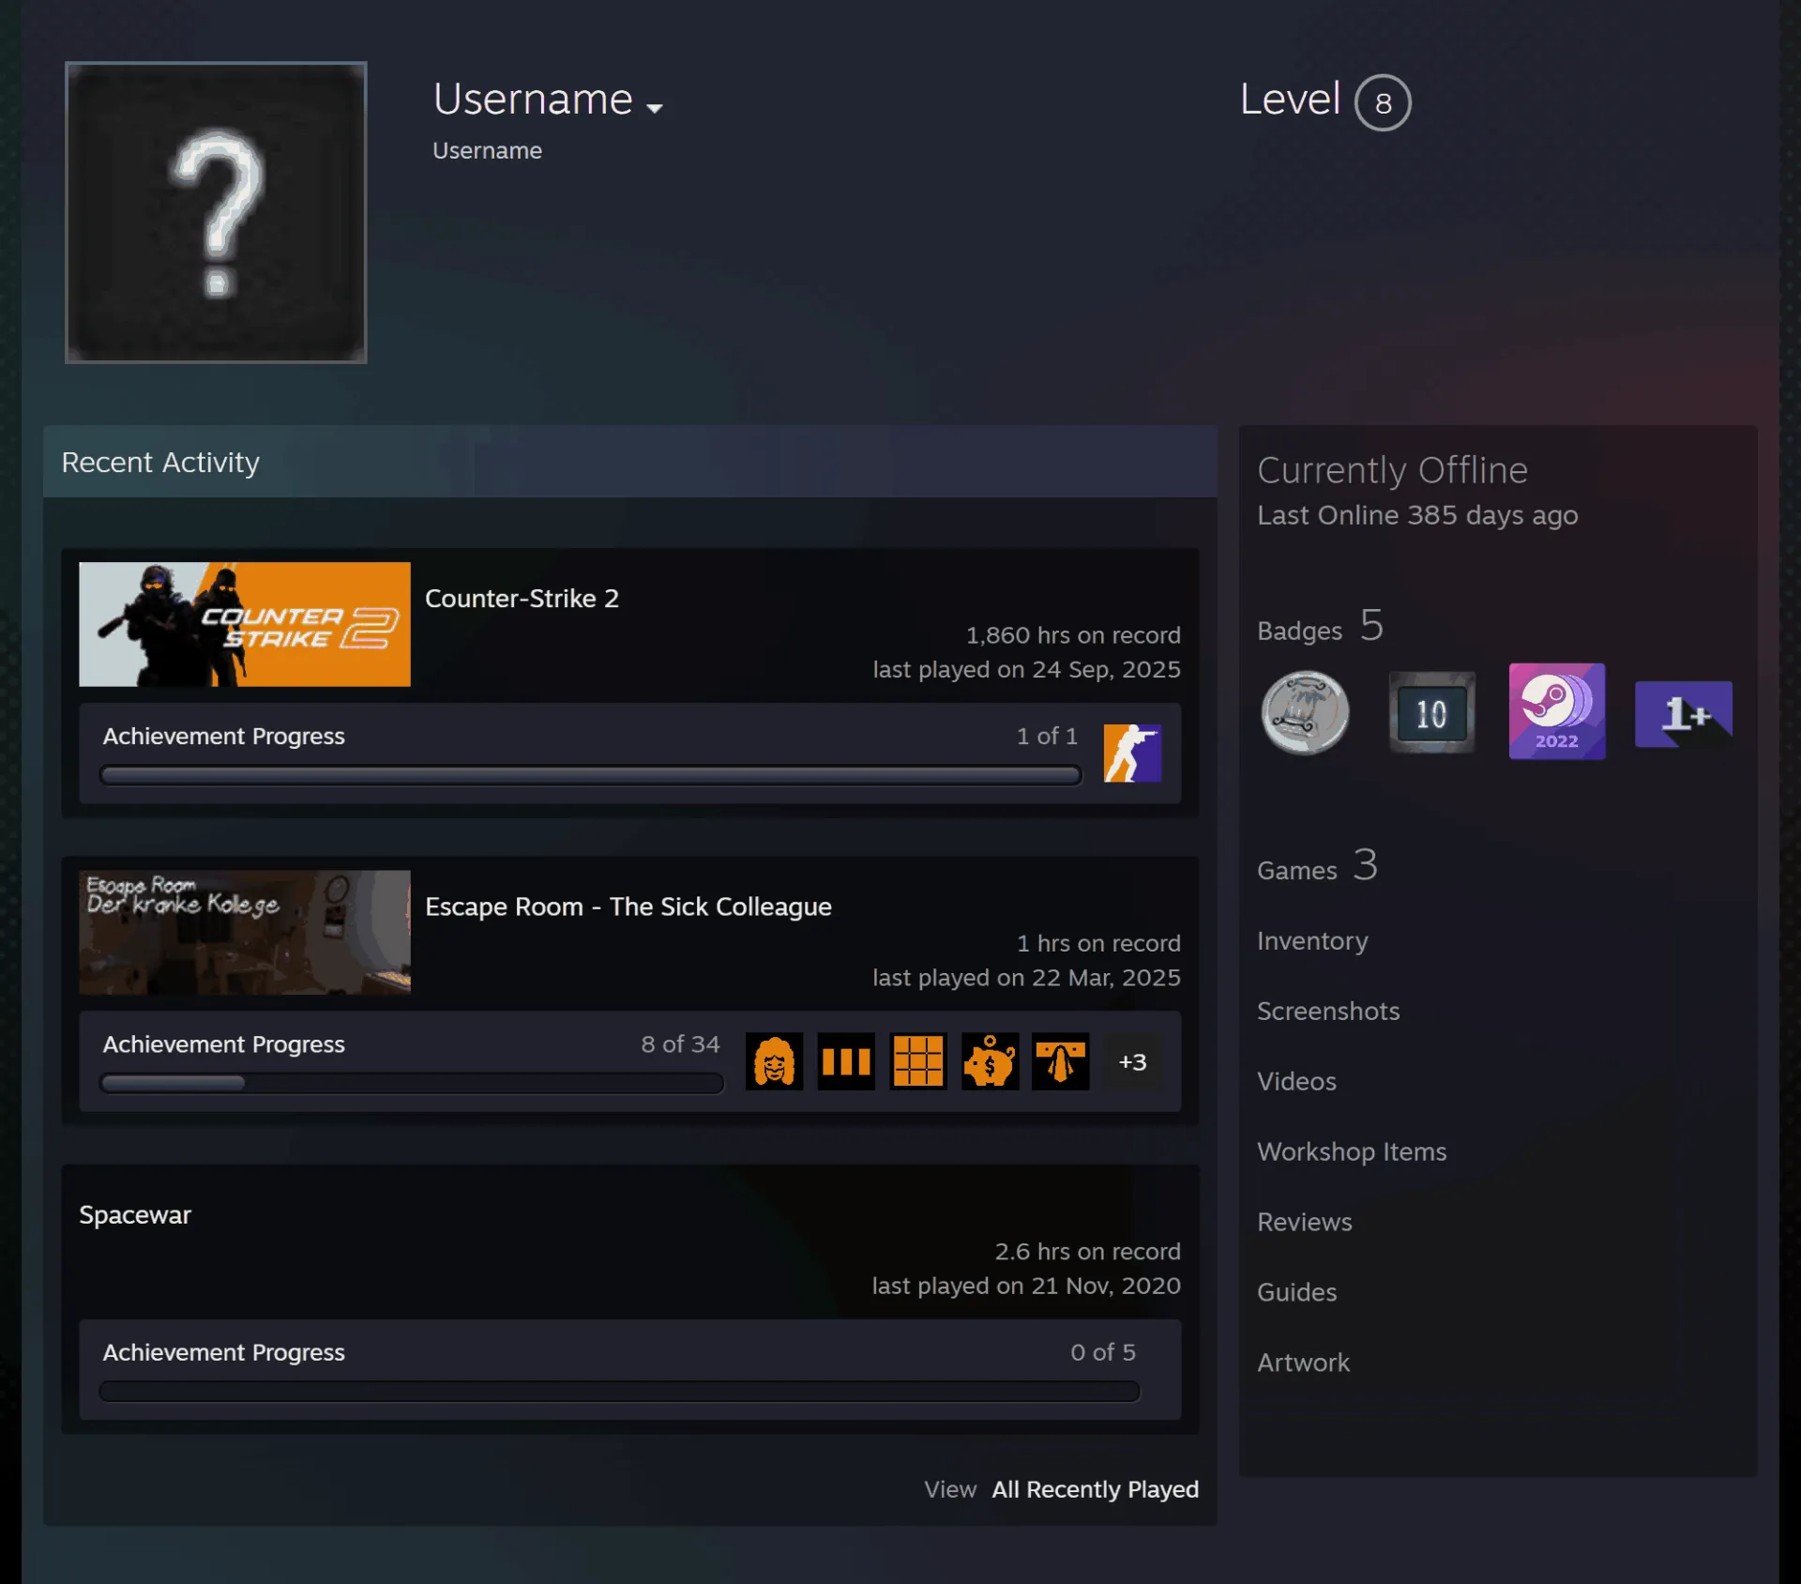The width and height of the screenshot is (1801, 1584).
Task: Show the +3 more achievements
Action: point(1132,1061)
